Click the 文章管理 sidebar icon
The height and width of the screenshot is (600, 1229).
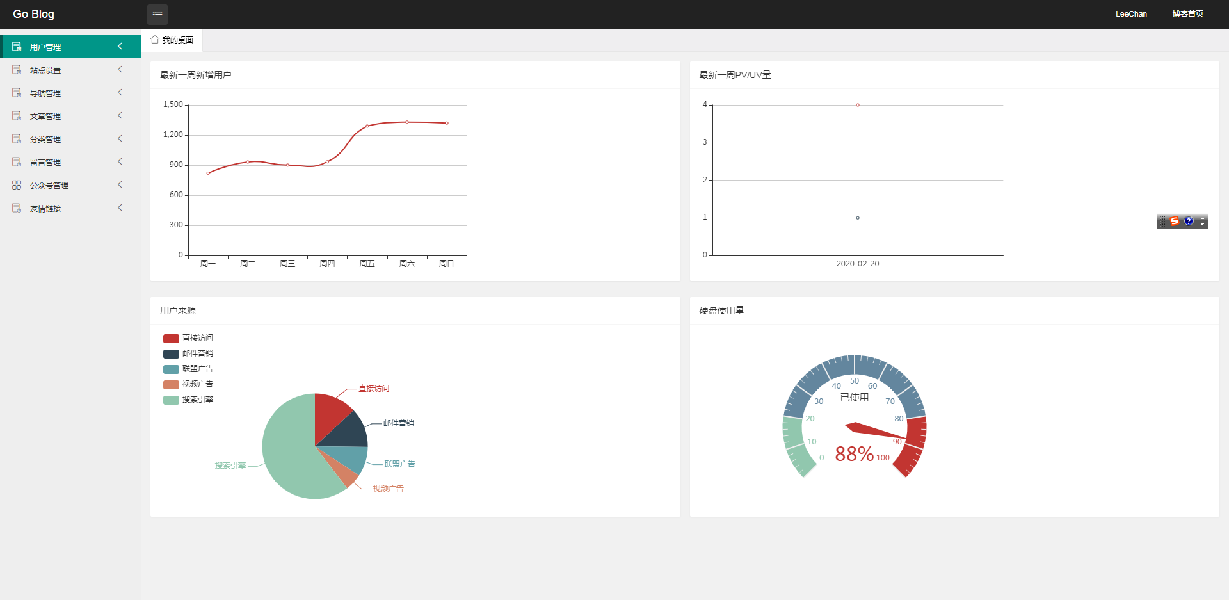tap(17, 116)
